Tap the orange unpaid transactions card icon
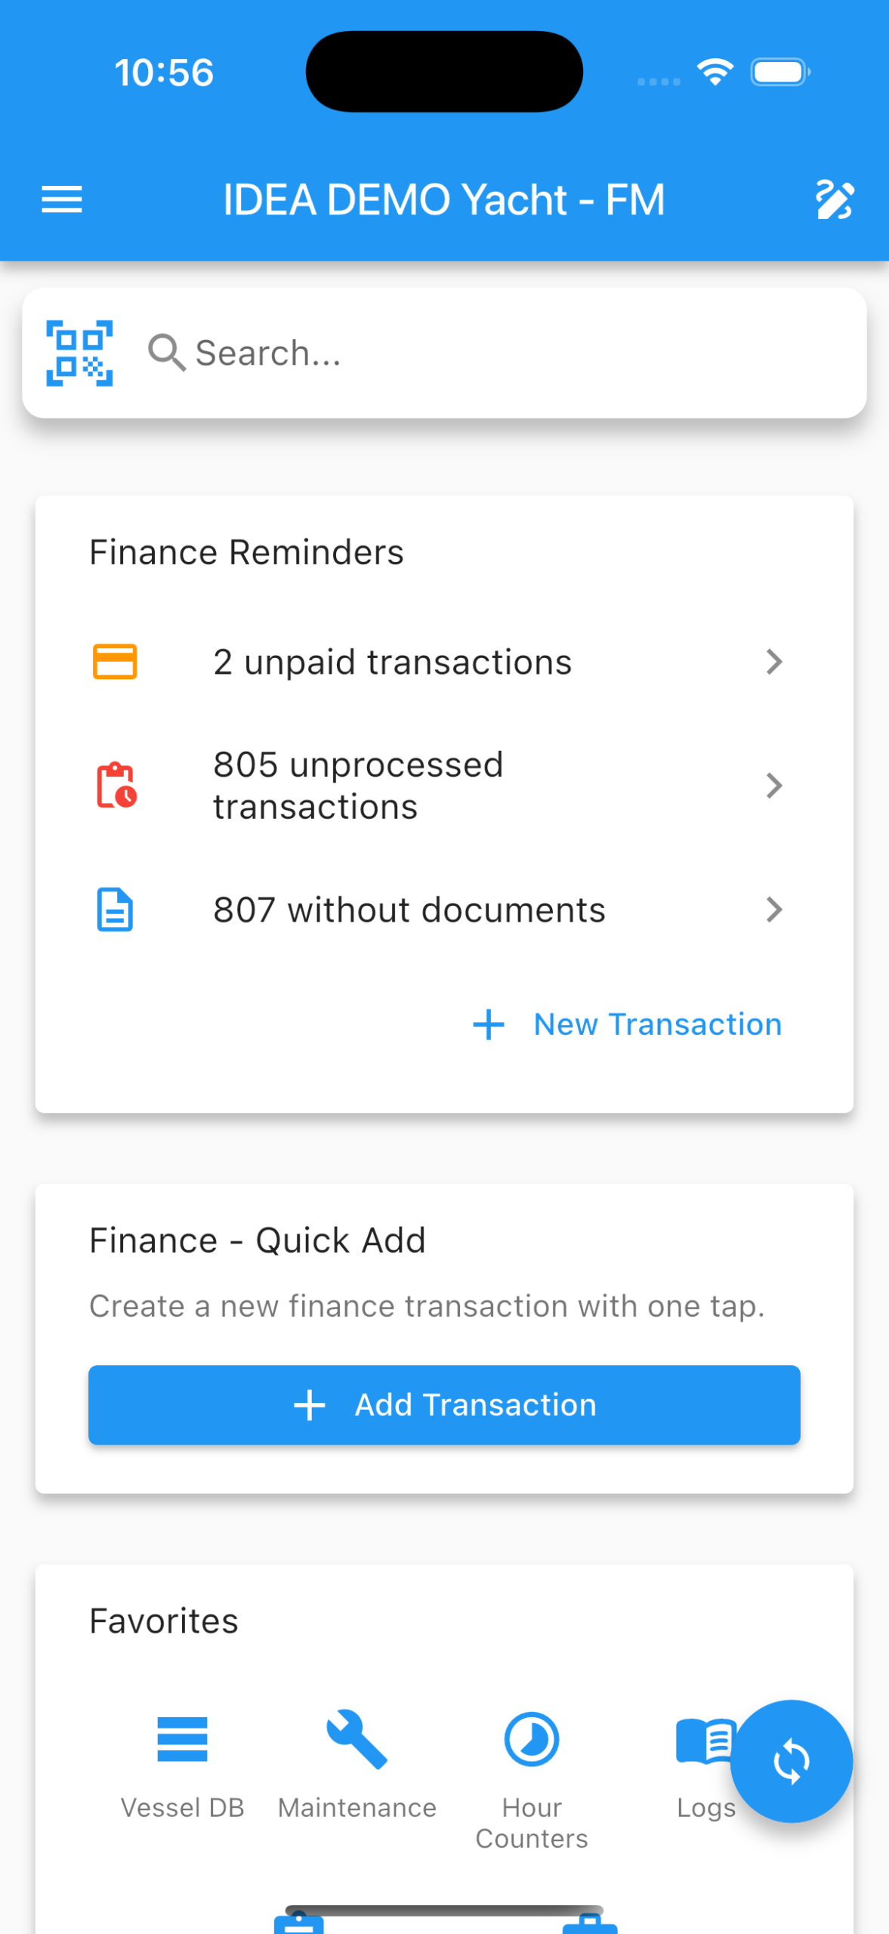This screenshot has height=1934, width=889. pyautogui.click(x=115, y=662)
